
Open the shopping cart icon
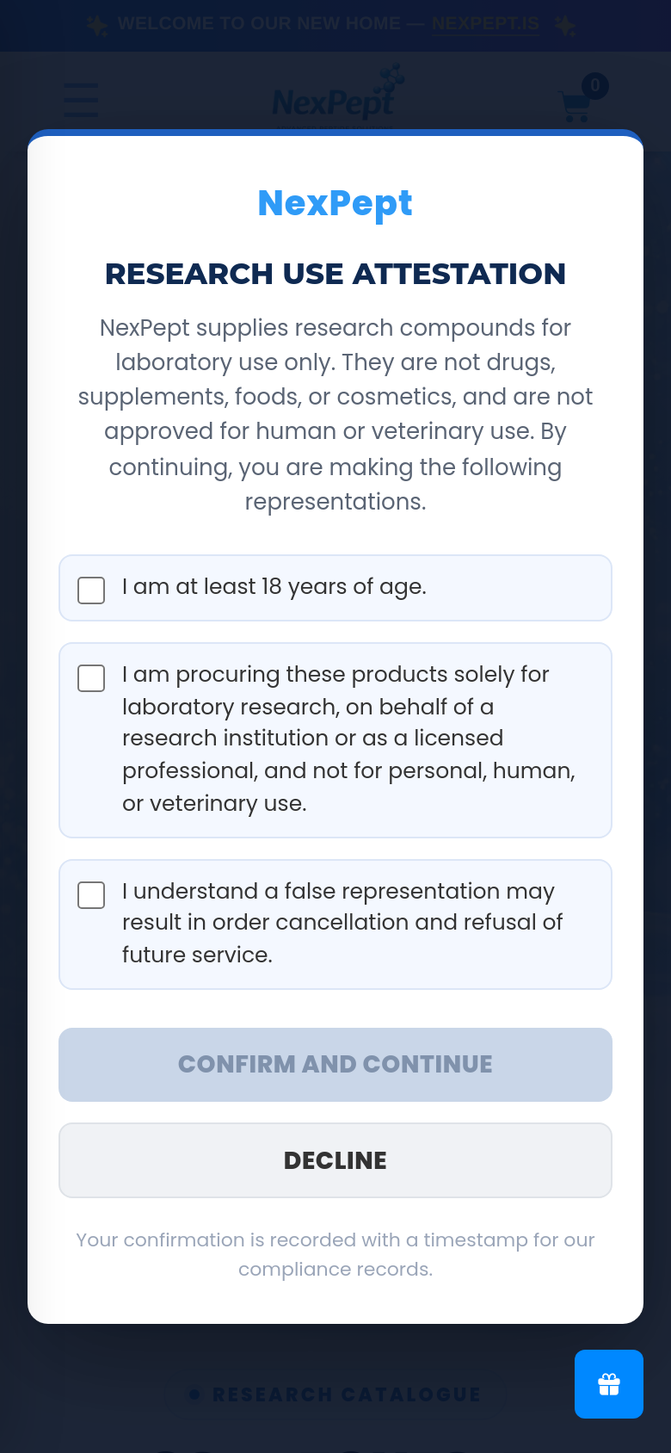576,107
